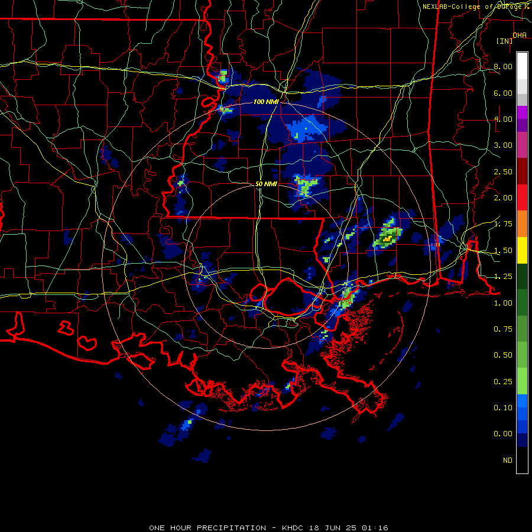The image size is (532, 532).
Task: Click the 2.00 legend value
Action: [503, 198]
